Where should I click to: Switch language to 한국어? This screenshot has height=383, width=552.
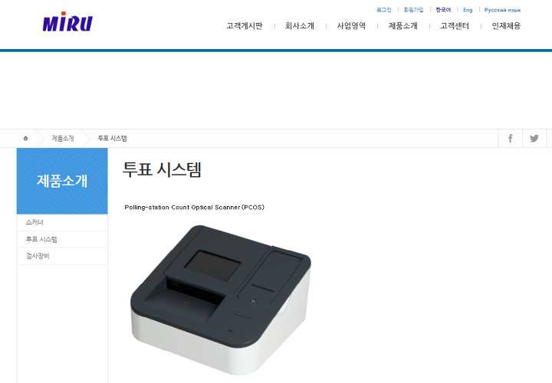443,10
